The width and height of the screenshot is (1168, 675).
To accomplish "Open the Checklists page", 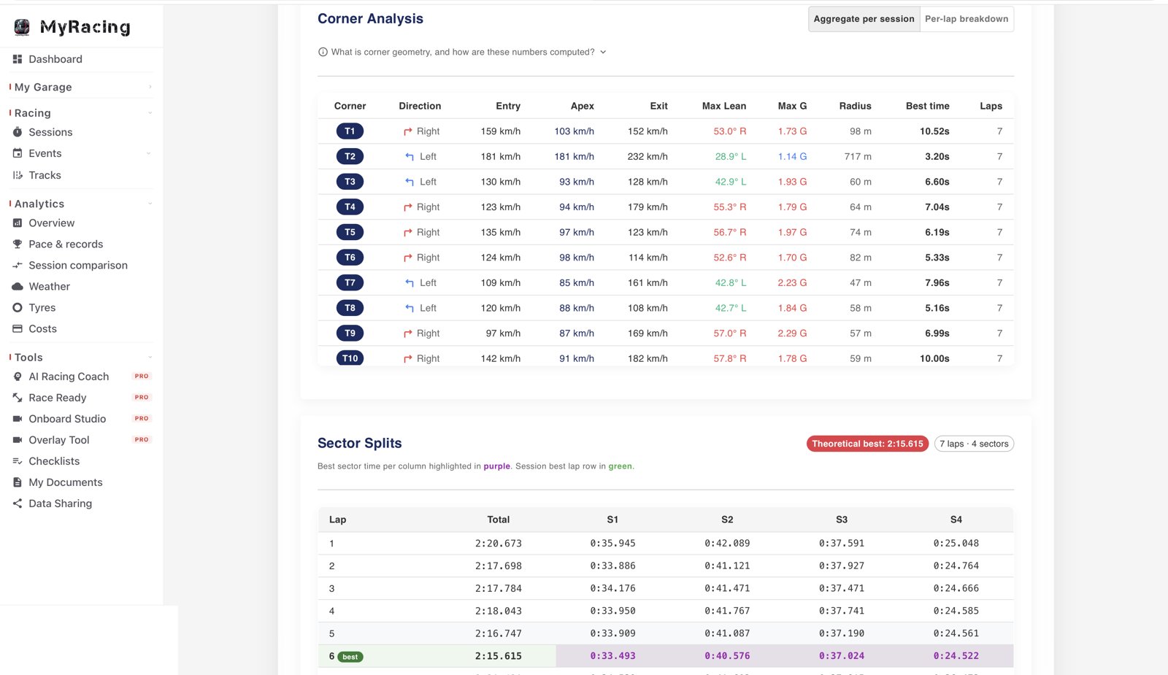I will point(54,461).
